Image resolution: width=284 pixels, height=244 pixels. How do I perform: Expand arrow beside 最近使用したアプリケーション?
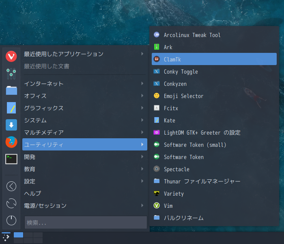click(142, 54)
